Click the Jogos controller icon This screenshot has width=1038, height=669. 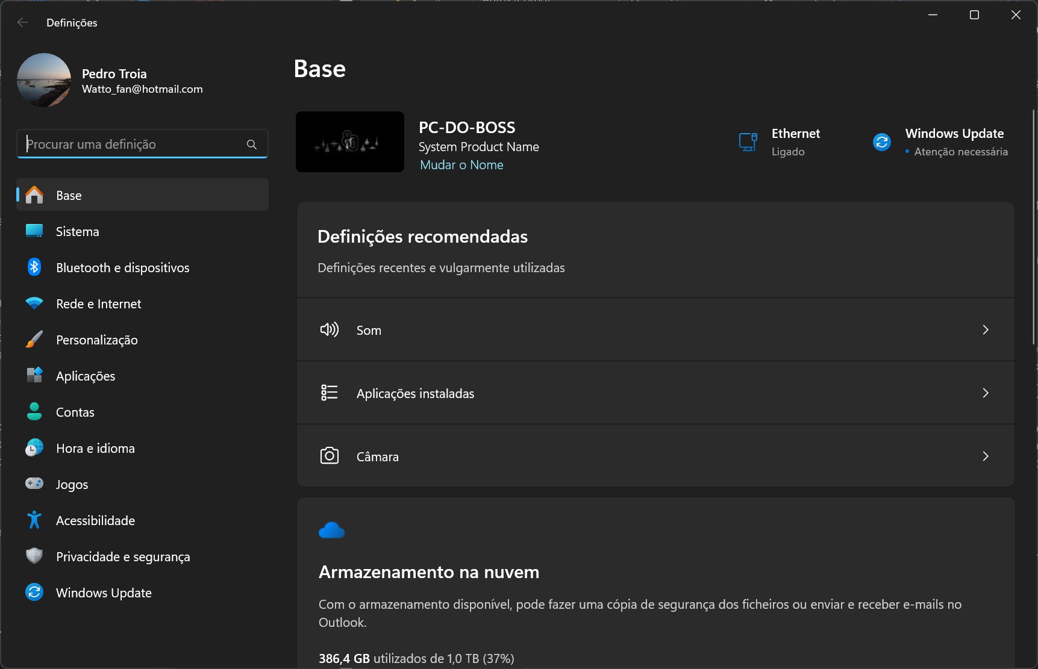pos(34,484)
